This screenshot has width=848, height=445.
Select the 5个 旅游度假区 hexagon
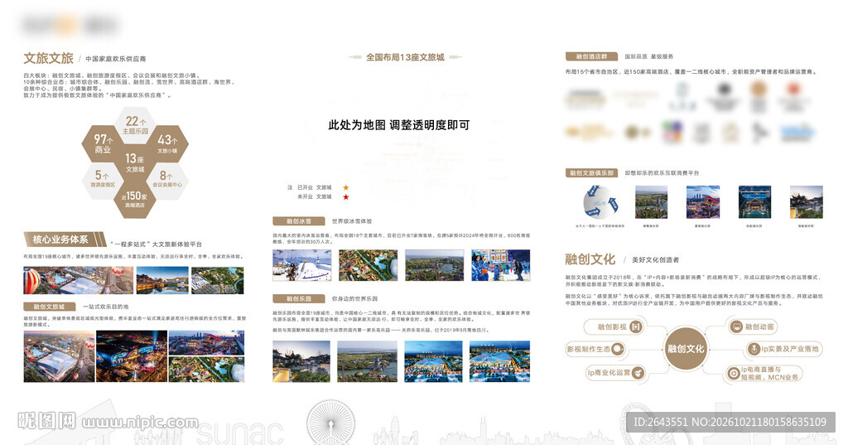103,181
